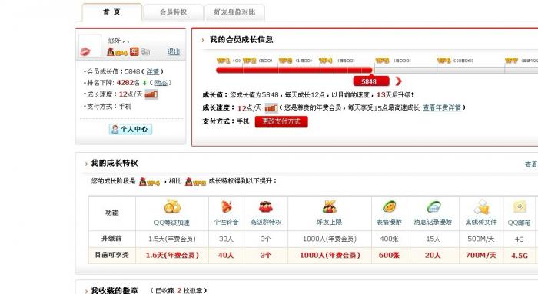The width and height of the screenshot is (538, 294).
Task: Click the arrow before 我的会员成长信息
Action: pos(203,41)
